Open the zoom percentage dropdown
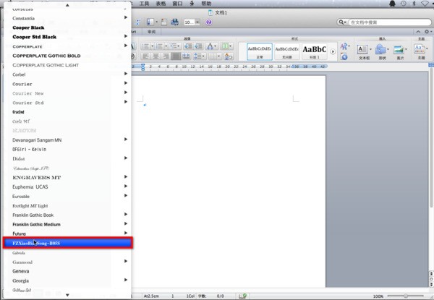The height and width of the screenshot is (300, 434). click(192, 22)
